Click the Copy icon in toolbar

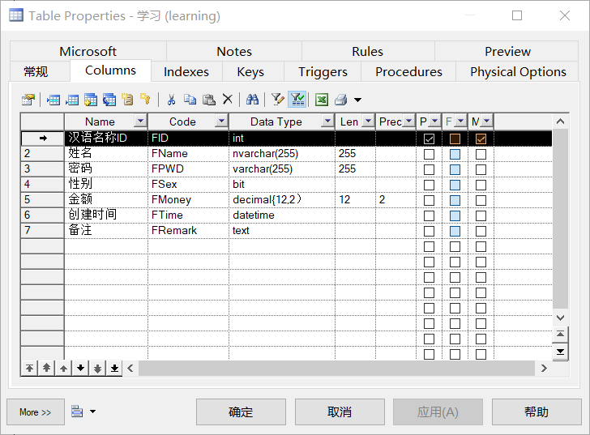coord(190,100)
